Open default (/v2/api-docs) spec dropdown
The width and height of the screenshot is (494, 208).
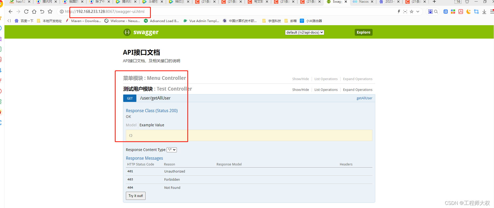tap(305, 32)
